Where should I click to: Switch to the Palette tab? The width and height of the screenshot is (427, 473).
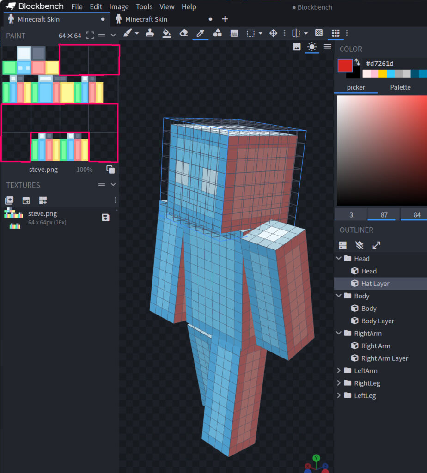tap(400, 87)
